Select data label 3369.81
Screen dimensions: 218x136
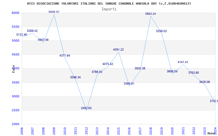129,84
